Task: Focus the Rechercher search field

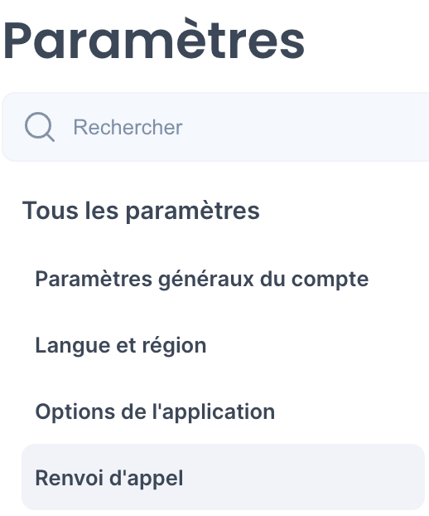Action: [x=215, y=127]
